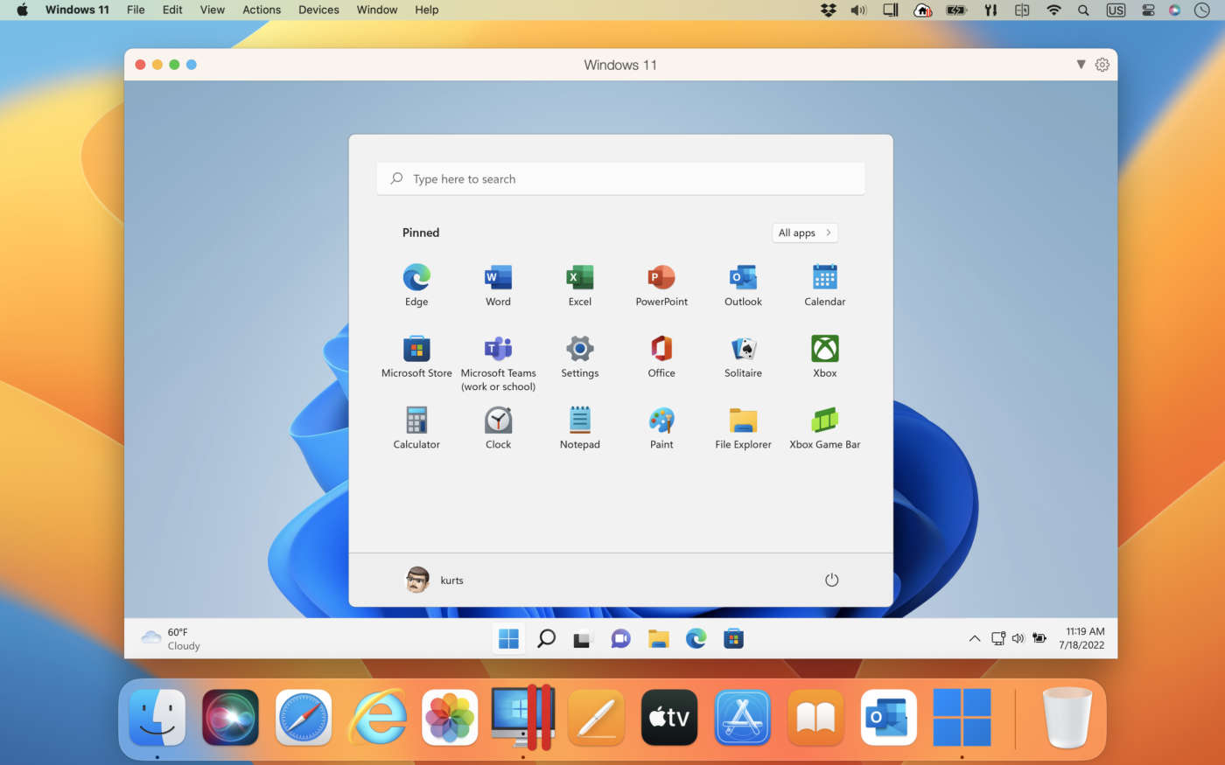Screen dimensions: 1225x765
Task: Launch Word from the Start menu
Action: (x=498, y=278)
